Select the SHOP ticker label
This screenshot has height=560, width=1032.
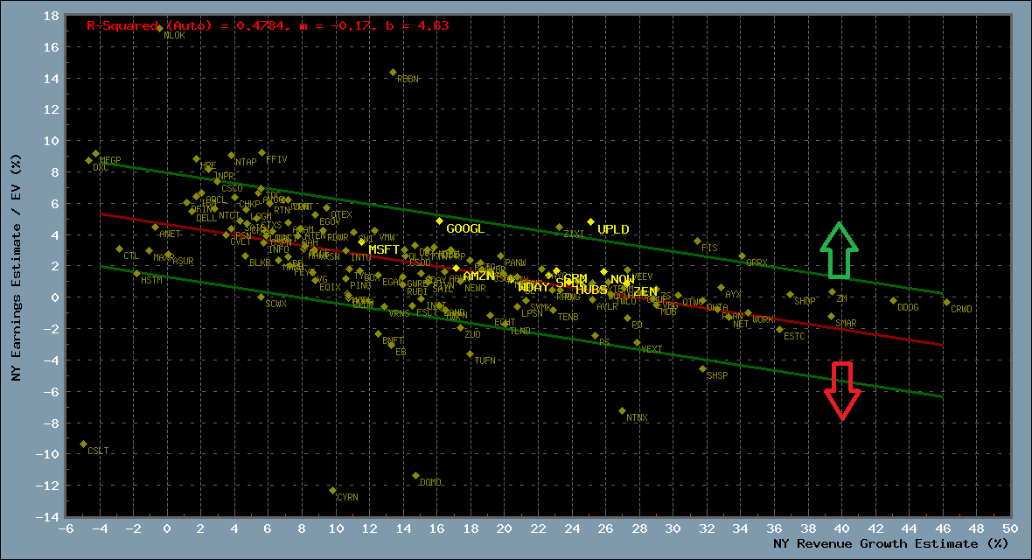click(805, 301)
